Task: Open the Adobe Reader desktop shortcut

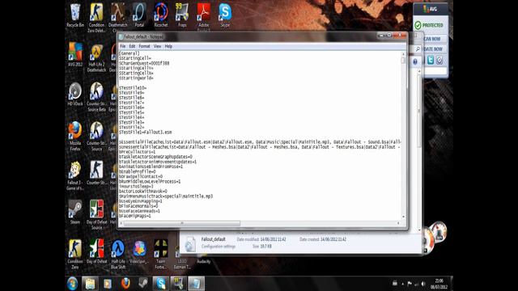Action: click(x=203, y=15)
